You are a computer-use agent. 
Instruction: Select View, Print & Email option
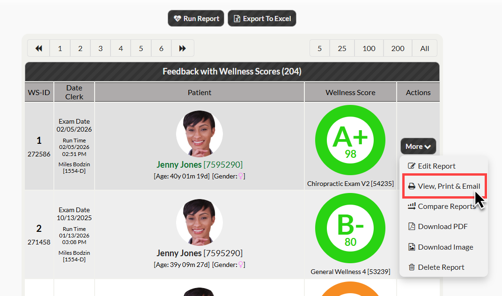(445, 186)
